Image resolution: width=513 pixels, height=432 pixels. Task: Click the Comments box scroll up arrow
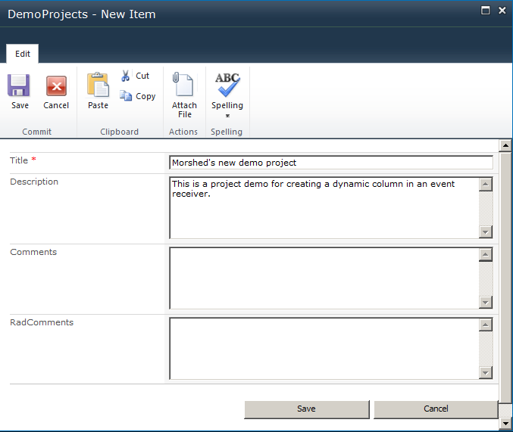pyautogui.click(x=486, y=255)
